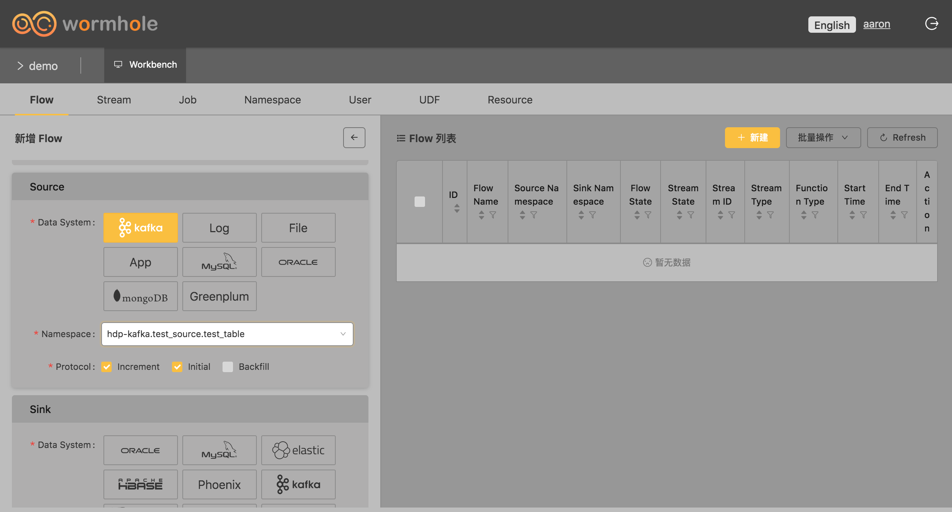Choose HBase as sink data system
This screenshot has width=952, height=512.
[140, 484]
